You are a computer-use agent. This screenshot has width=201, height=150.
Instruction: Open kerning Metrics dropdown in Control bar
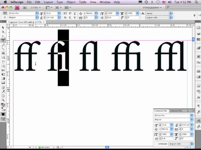click(x=96, y=13)
